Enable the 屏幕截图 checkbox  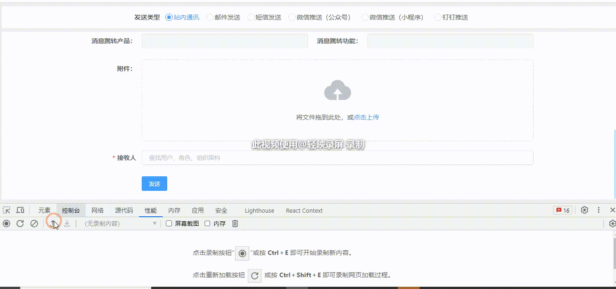[169, 223]
